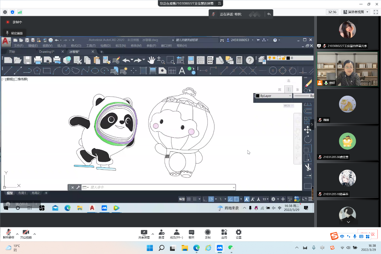Open the speaker view layout dropdown
Viewport: 381px width, 254px height.
(x=356, y=12)
